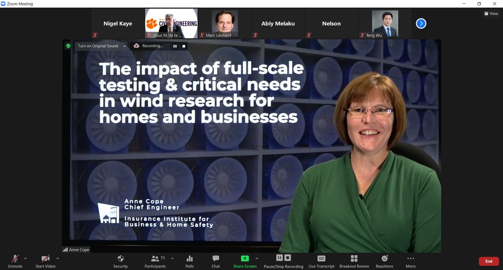Open the Security shield menu
503x270 pixels.
[x=121, y=261]
